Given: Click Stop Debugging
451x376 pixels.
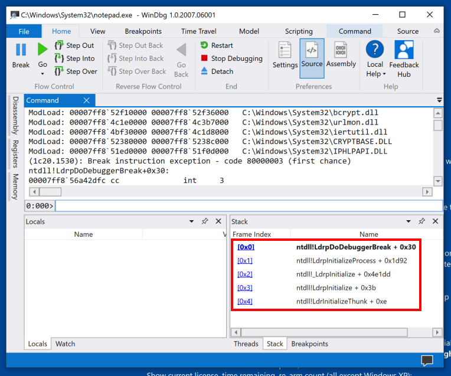Looking at the screenshot, I should (231, 58).
